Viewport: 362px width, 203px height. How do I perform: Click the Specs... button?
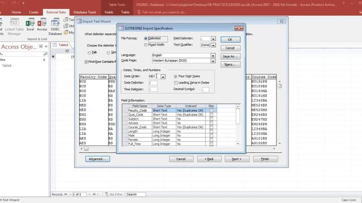click(x=230, y=65)
